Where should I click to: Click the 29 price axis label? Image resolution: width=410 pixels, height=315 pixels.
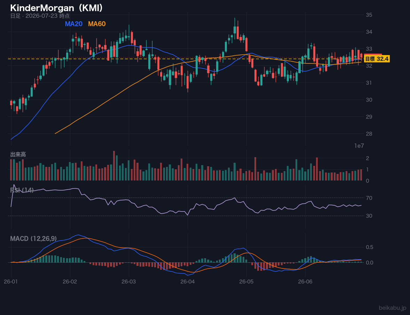click(x=369, y=117)
